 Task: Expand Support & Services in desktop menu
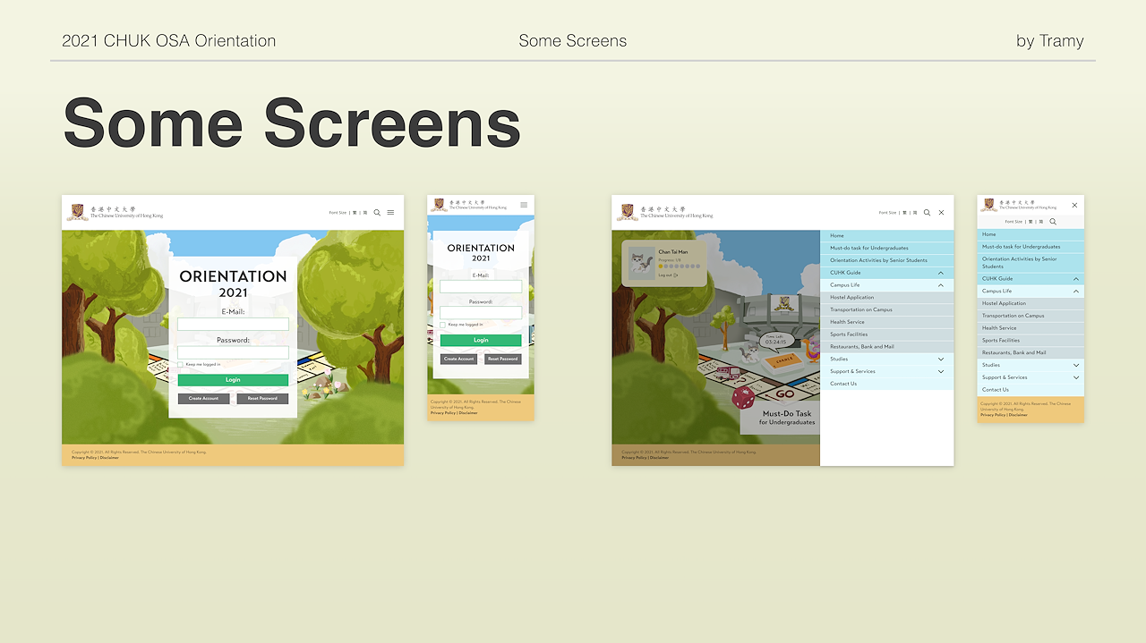tap(940, 371)
